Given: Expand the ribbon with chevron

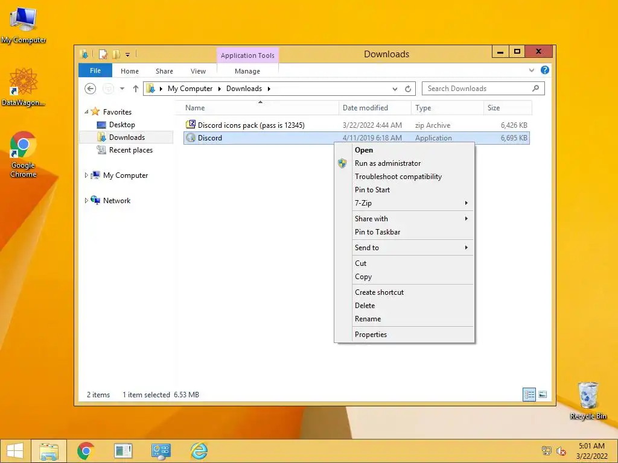Looking at the screenshot, I should [531, 70].
